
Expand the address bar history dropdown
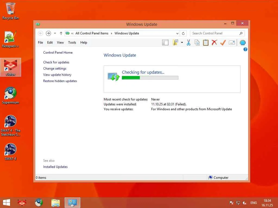point(177,33)
